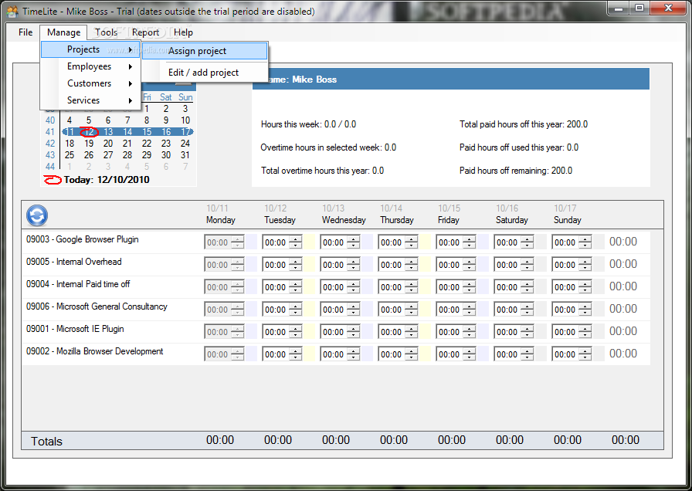
Task: Increase Wednesday hours for Microsoft IE Plugin
Action: (x=353, y=329)
